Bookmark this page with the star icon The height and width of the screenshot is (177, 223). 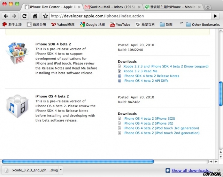pyautogui.click(x=46, y=16)
